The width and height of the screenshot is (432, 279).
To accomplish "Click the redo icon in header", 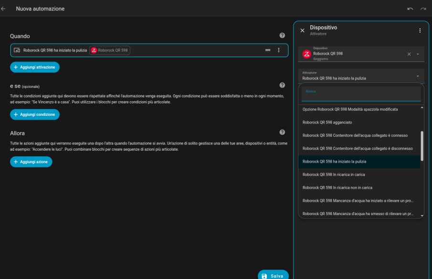I will click(x=423, y=9).
